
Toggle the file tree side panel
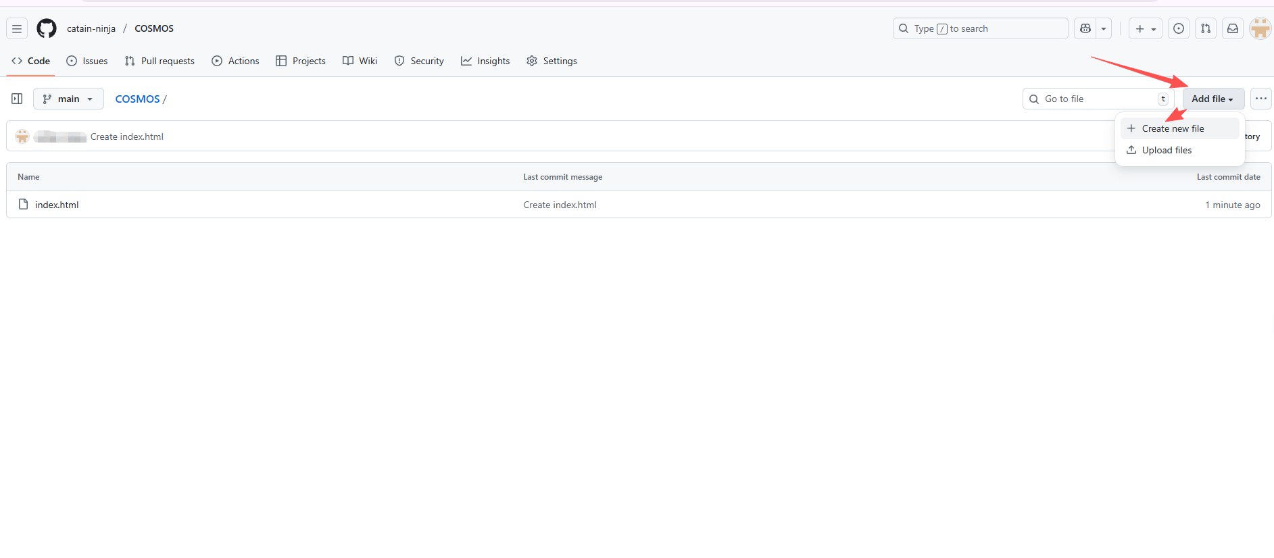tap(17, 99)
